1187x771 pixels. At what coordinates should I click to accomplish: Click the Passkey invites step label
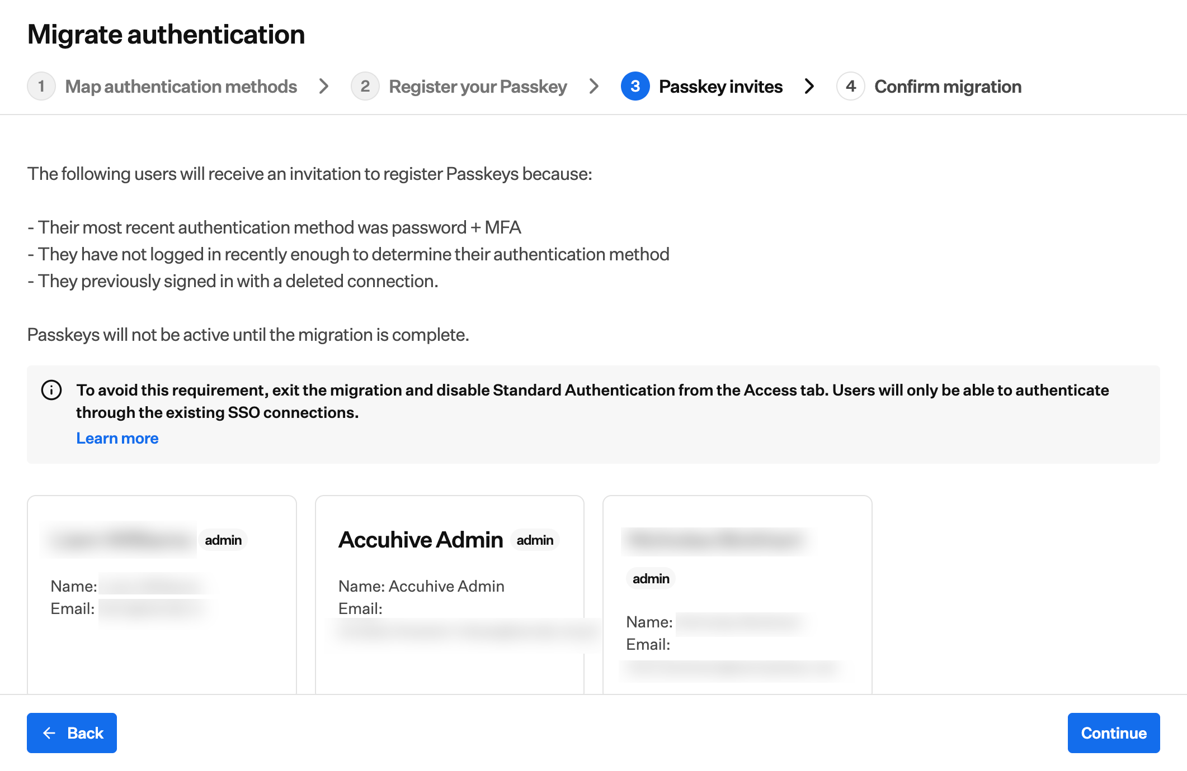tap(720, 86)
